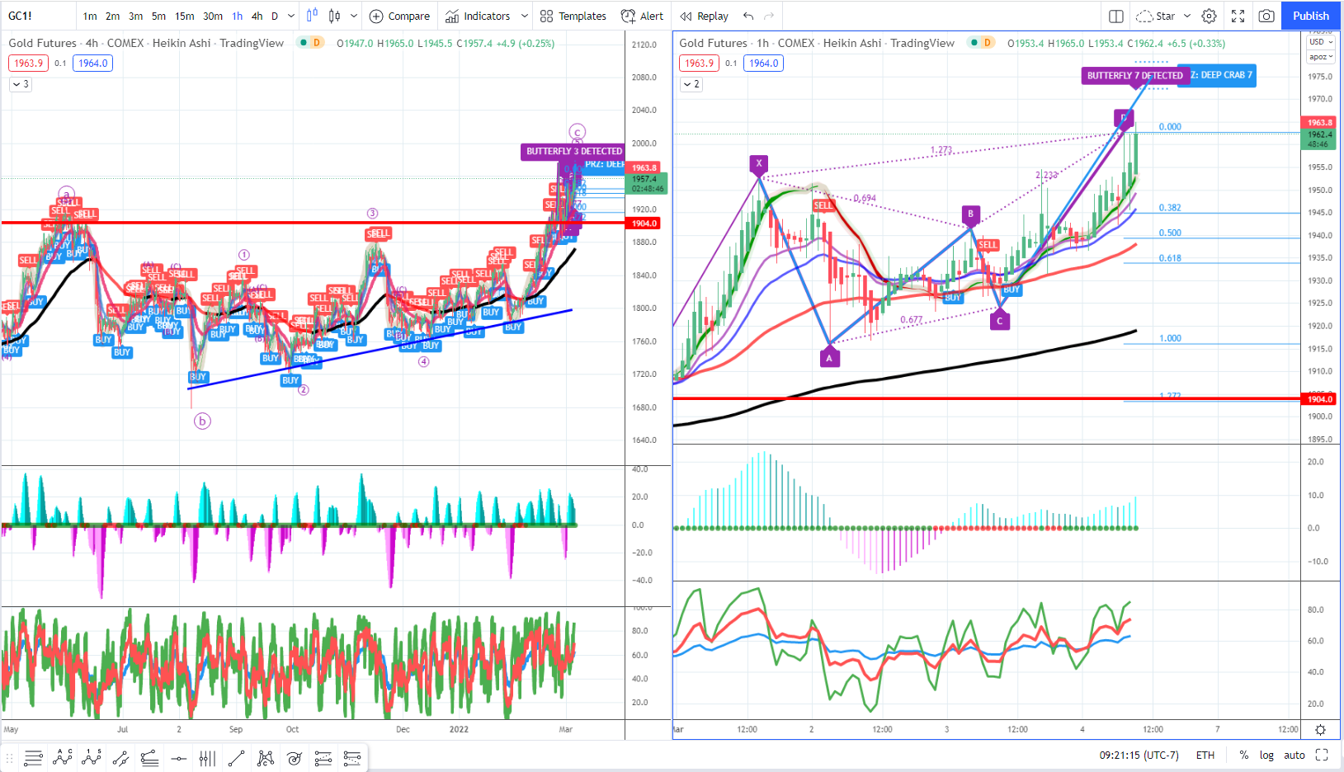
Task: Open the Indicators menu
Action: tap(478, 16)
